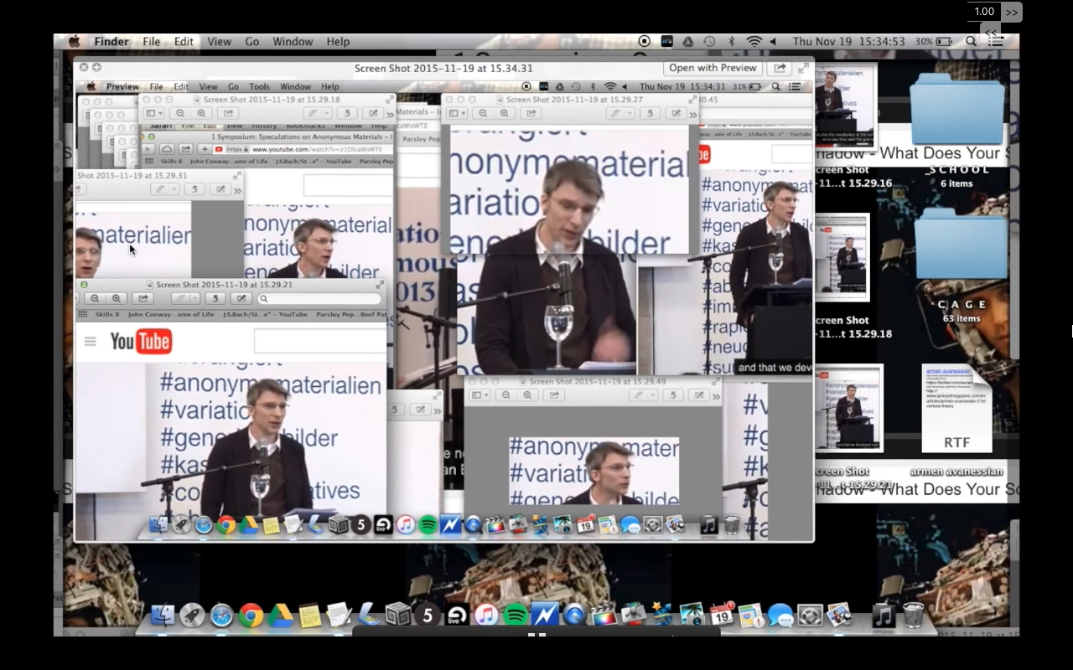Click the battery 30% indicator

coord(936,41)
